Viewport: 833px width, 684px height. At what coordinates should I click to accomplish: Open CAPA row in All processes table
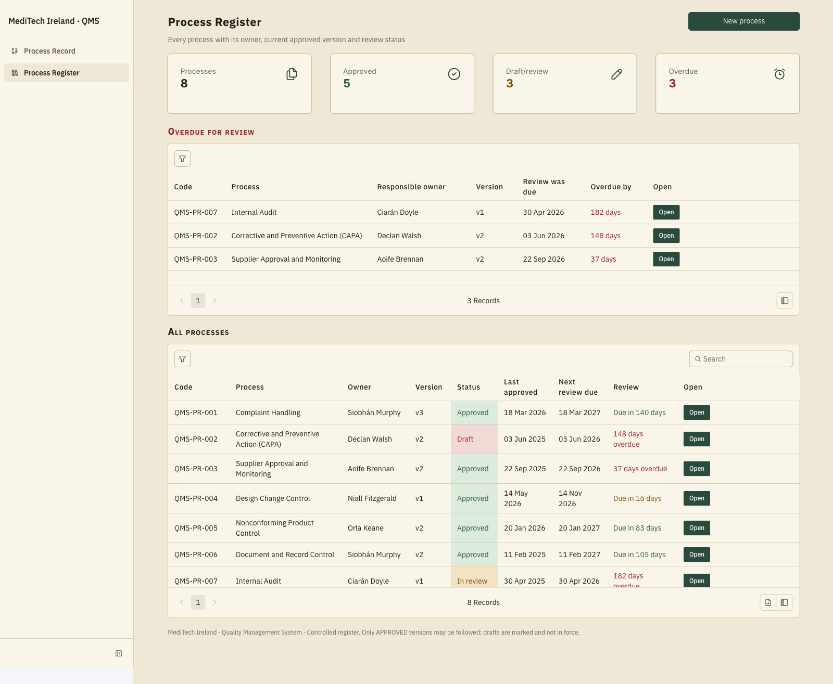697,439
